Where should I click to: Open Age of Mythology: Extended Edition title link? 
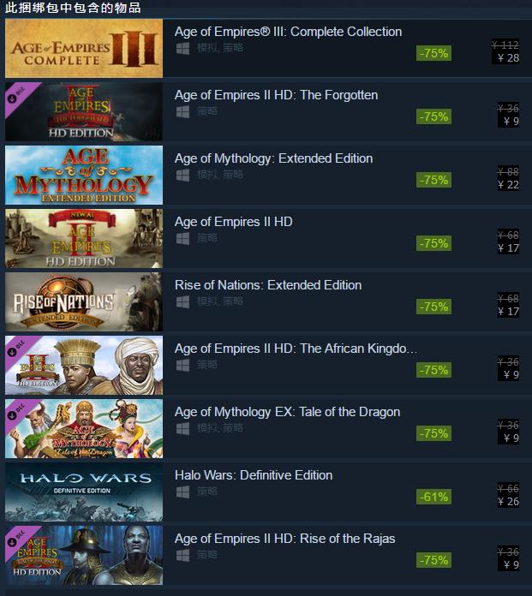coord(274,158)
